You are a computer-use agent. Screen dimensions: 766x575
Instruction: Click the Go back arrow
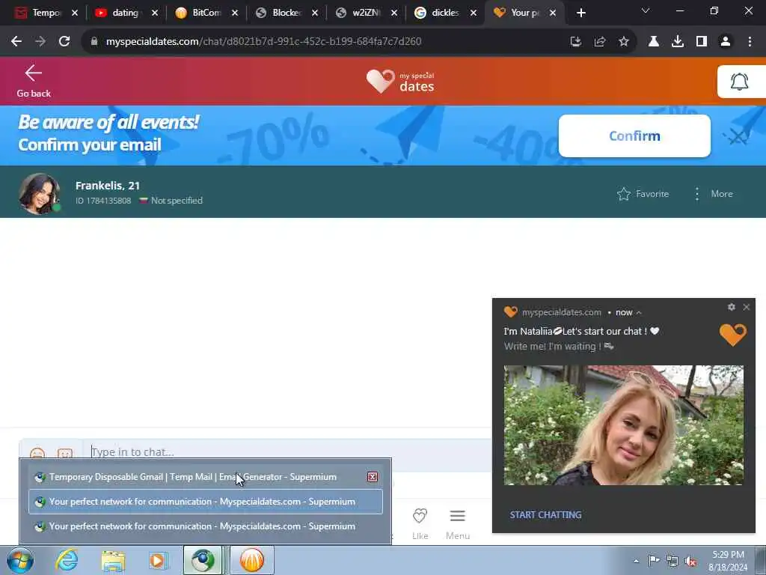click(x=33, y=73)
